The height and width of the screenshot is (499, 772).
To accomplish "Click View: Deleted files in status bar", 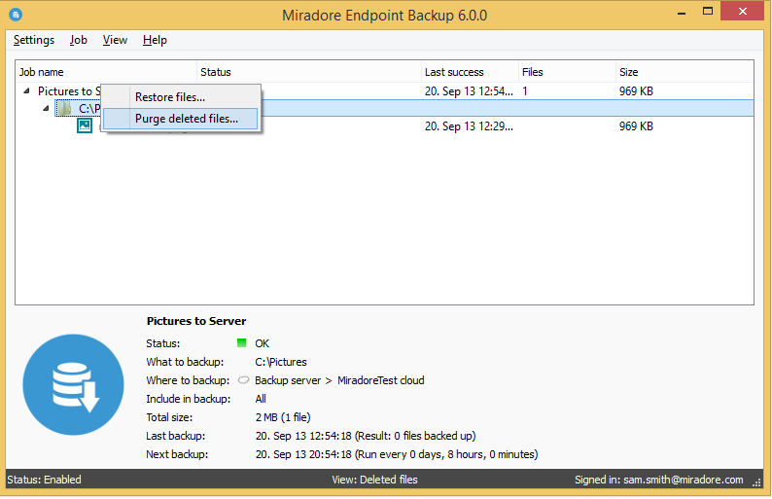I will (374, 480).
